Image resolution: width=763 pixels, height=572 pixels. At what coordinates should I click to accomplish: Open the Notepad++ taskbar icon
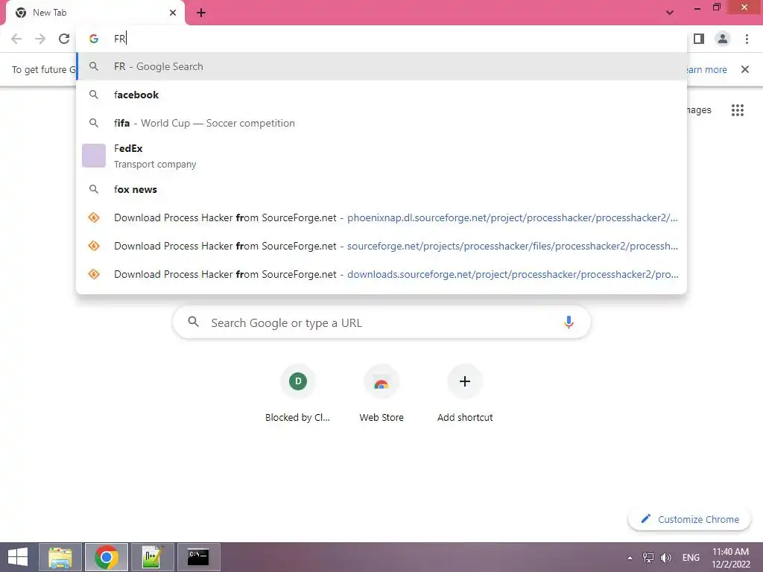pos(152,557)
